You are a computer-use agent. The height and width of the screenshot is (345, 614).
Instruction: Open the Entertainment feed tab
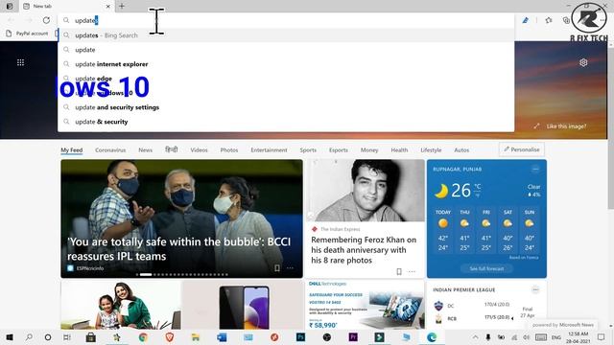pyautogui.click(x=269, y=149)
